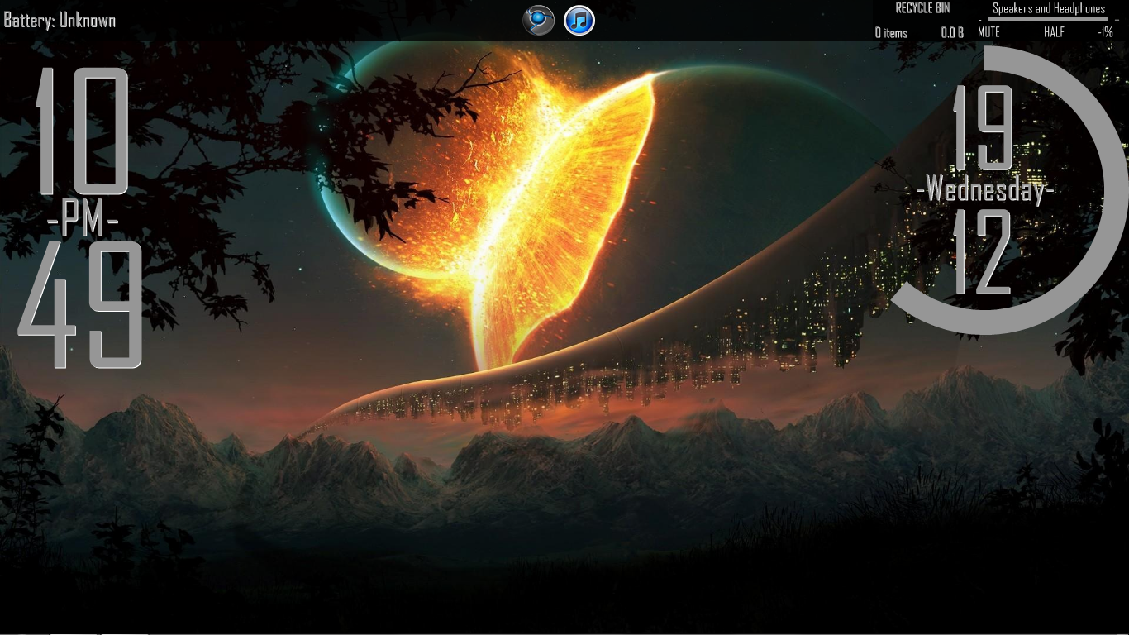
Task: Click the minutes "49" on the clock
Action: pos(79,304)
